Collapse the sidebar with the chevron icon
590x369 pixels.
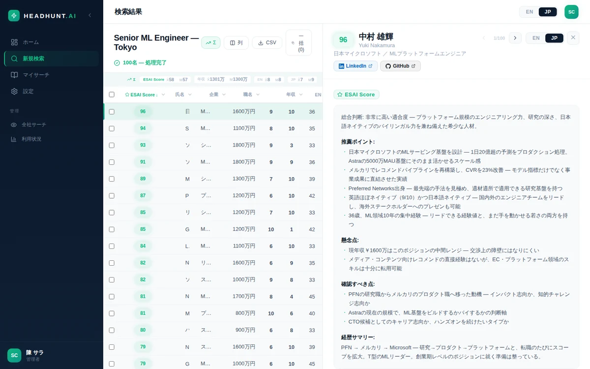pos(89,15)
